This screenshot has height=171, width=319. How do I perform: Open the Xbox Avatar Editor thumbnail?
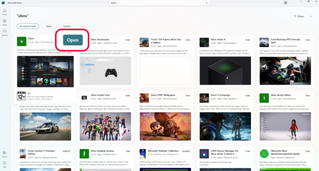(x=285, y=126)
